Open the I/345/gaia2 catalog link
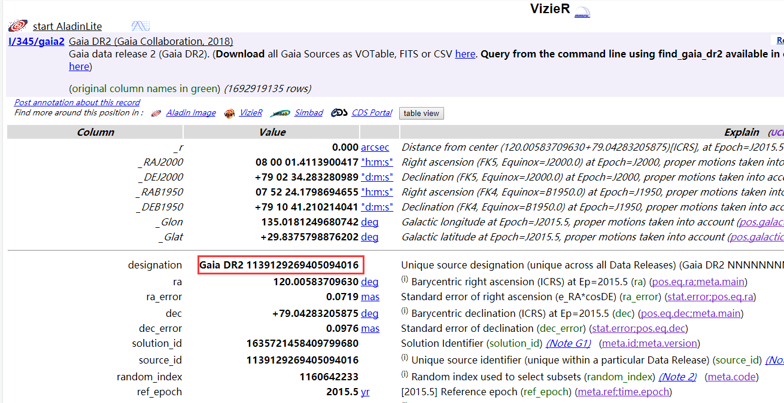The image size is (784, 403). click(x=37, y=41)
